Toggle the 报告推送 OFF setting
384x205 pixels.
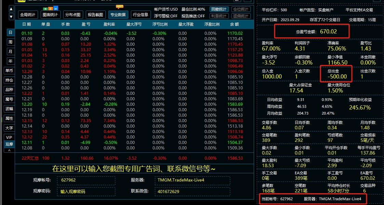[193, 16]
